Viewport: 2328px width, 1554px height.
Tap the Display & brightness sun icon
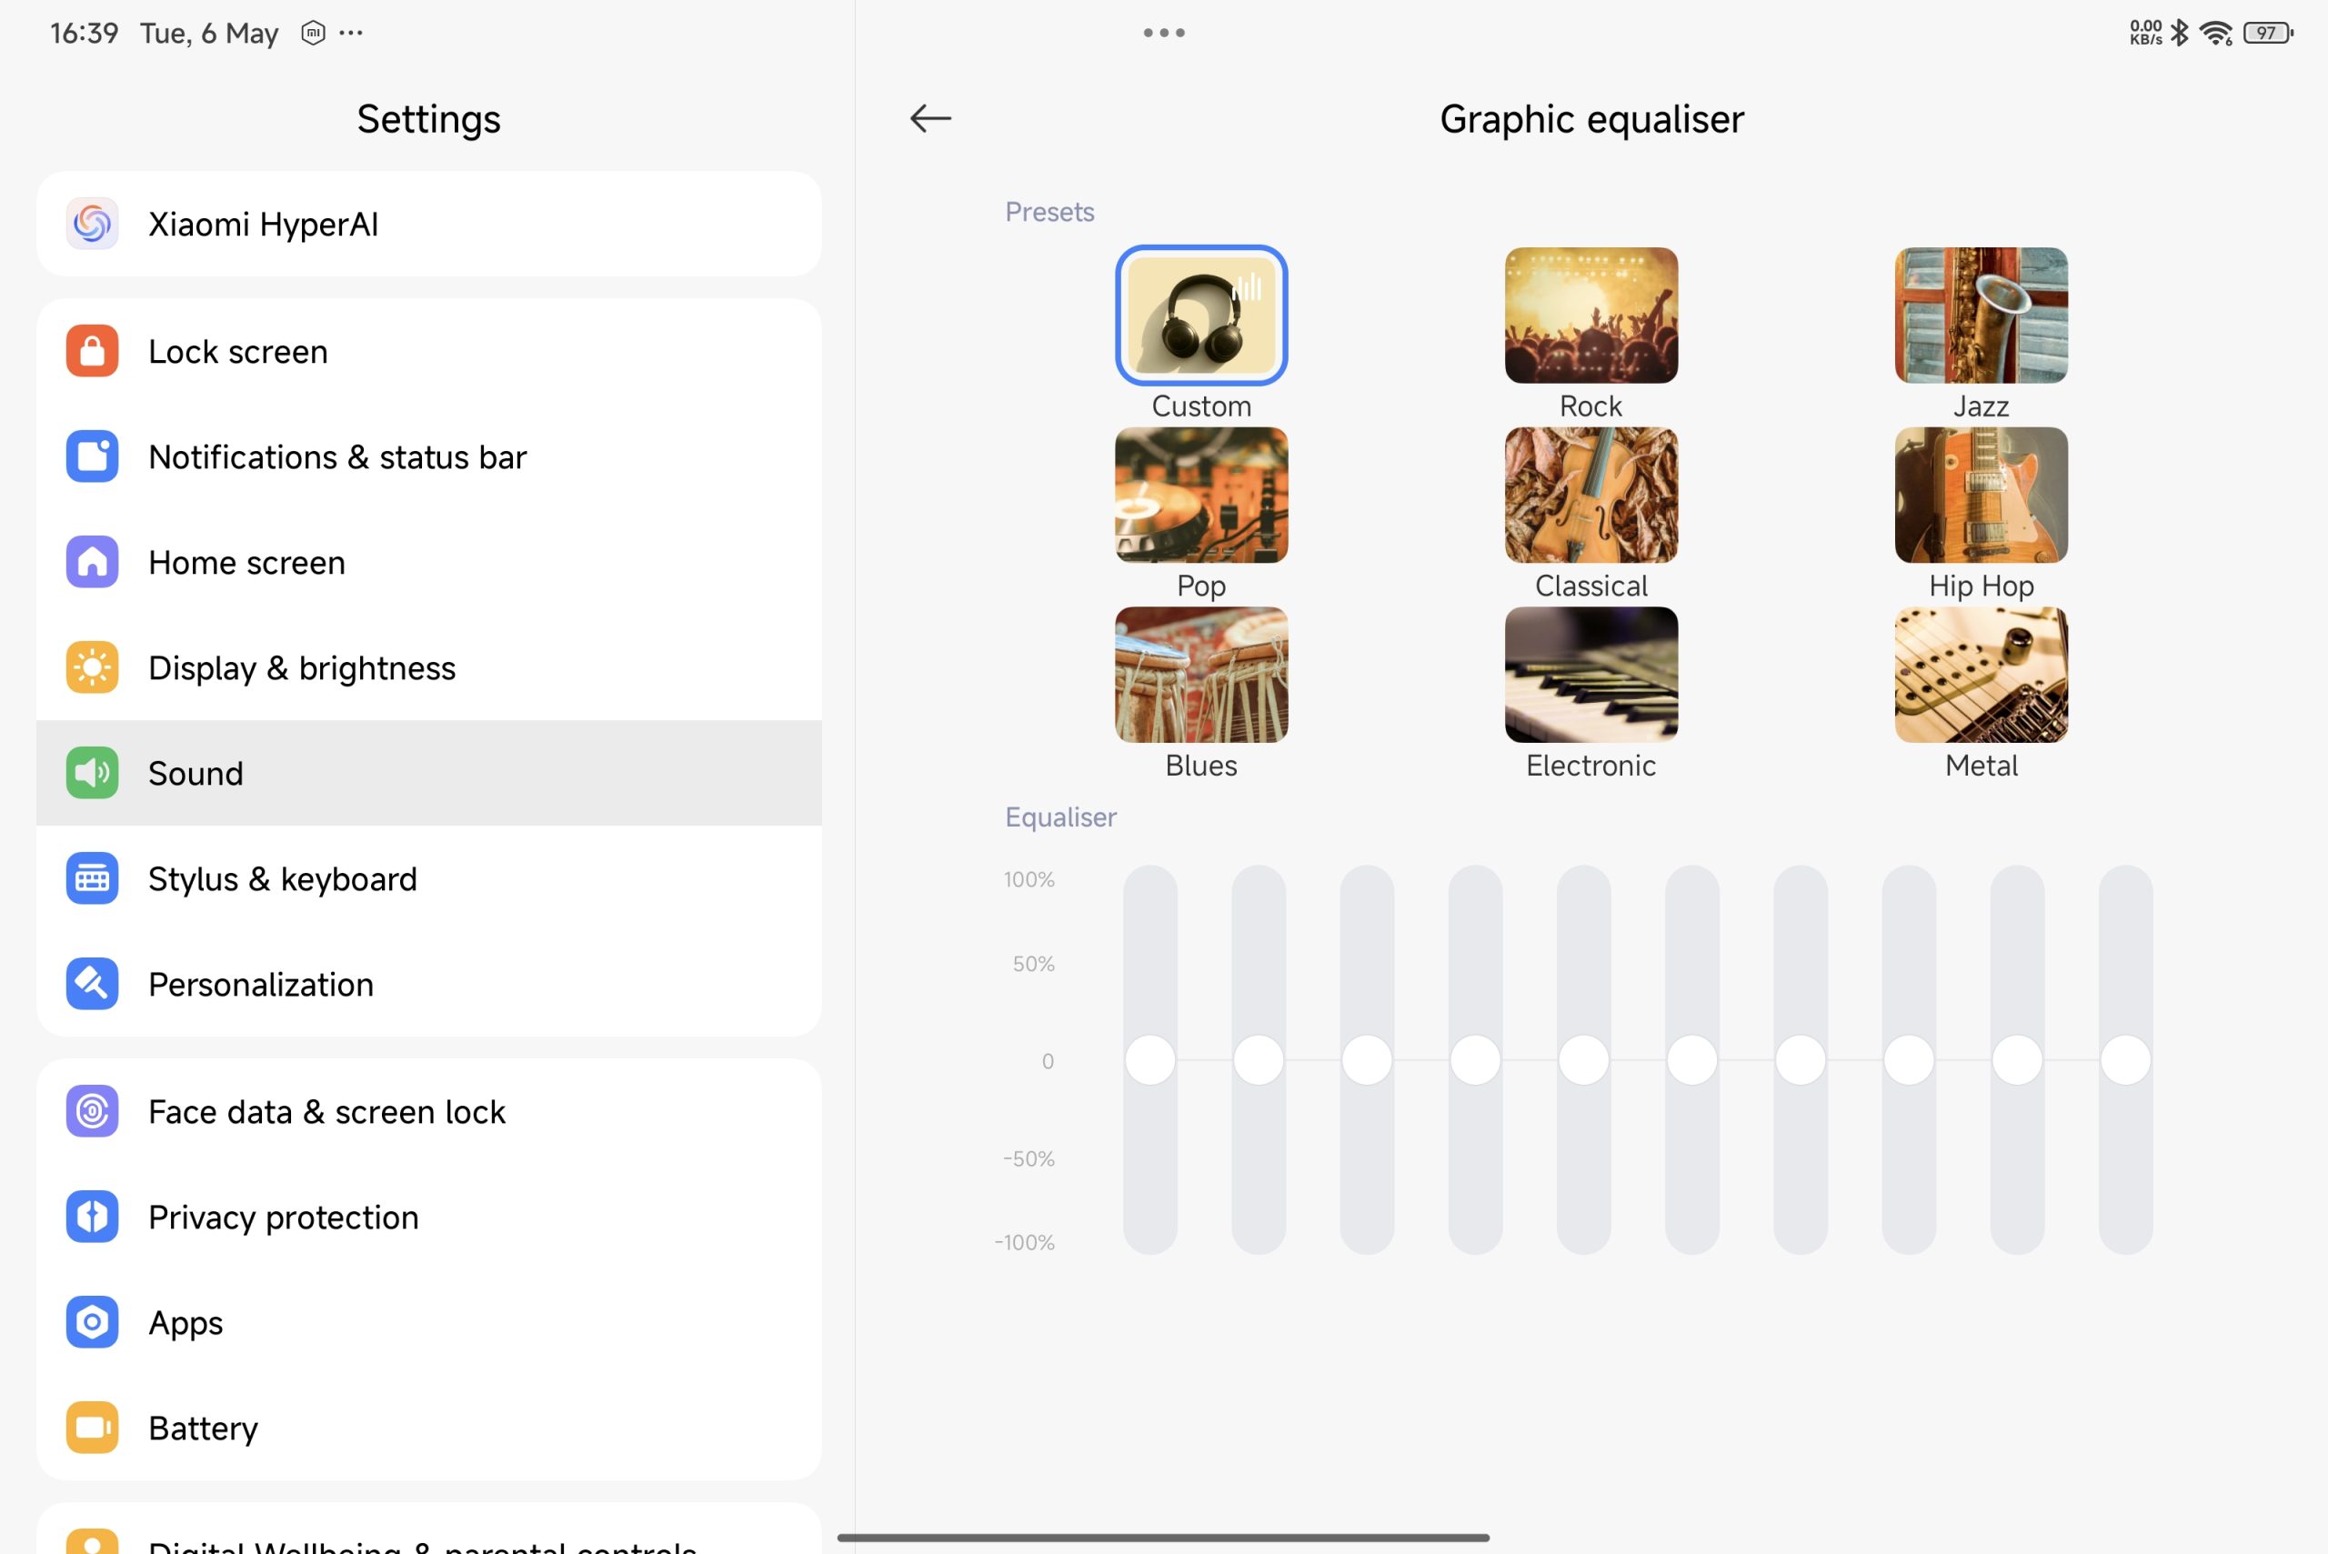click(x=92, y=667)
